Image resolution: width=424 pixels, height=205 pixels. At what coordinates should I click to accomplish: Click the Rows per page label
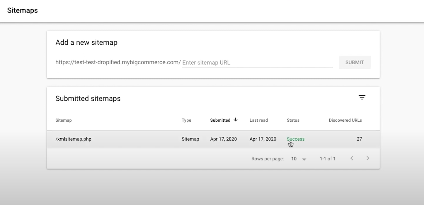[x=268, y=159]
